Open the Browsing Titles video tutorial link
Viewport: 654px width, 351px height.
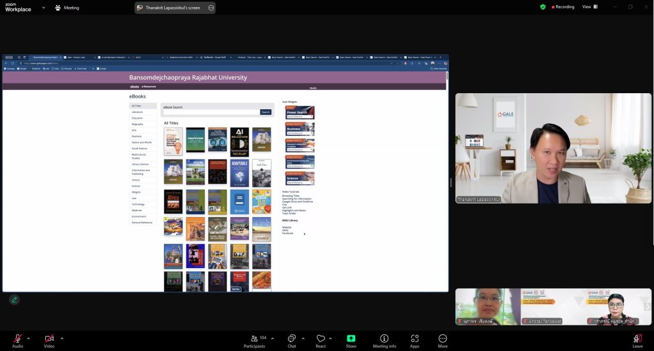pyautogui.click(x=291, y=196)
